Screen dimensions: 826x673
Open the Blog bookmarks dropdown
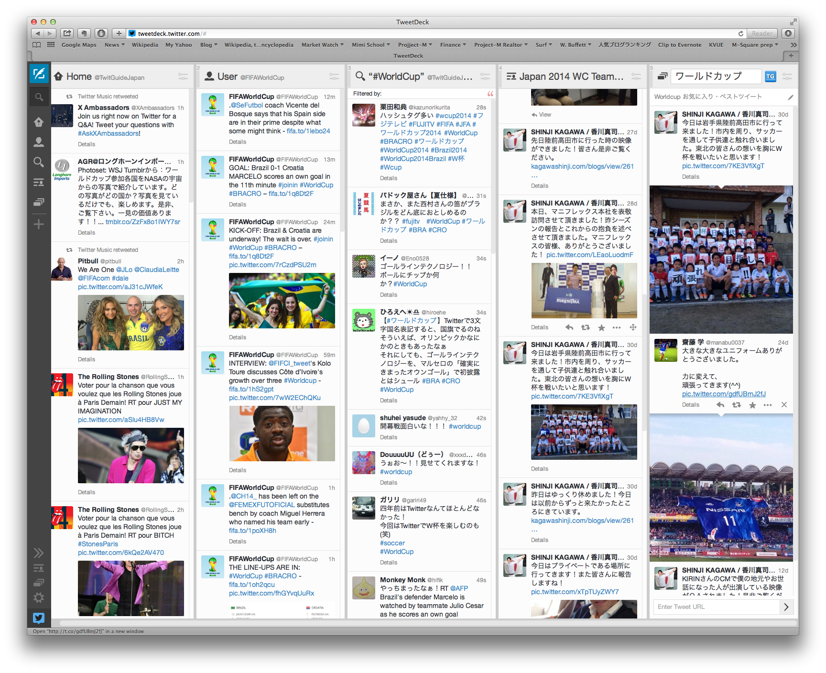click(208, 45)
